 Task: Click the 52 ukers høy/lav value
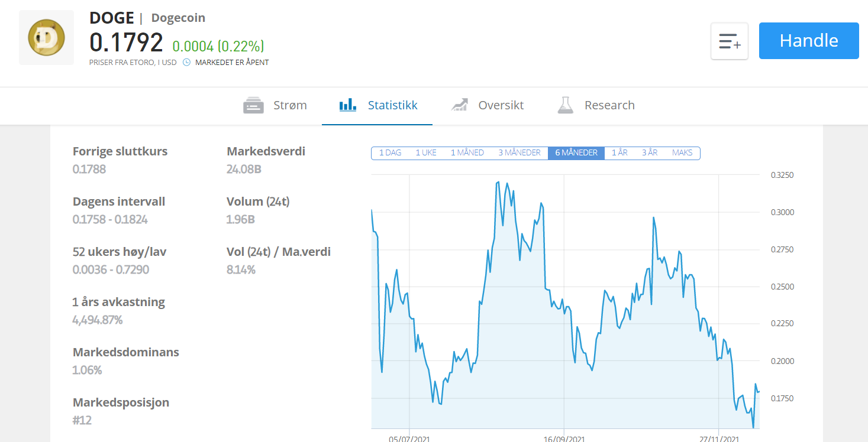click(111, 270)
